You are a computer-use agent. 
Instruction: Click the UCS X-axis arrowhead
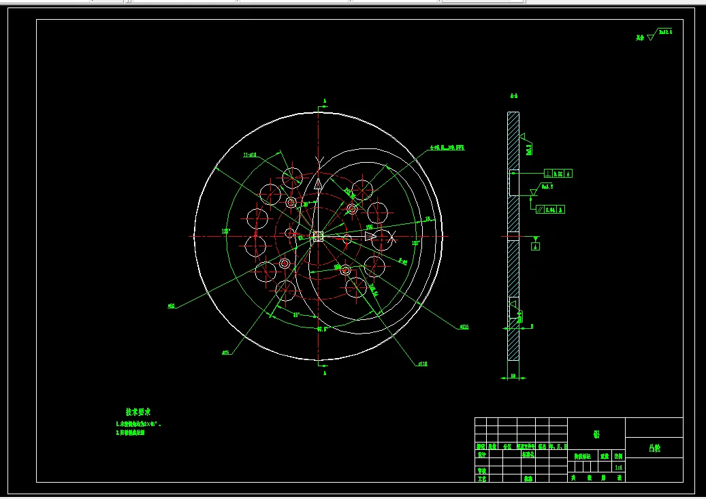[x=370, y=236]
